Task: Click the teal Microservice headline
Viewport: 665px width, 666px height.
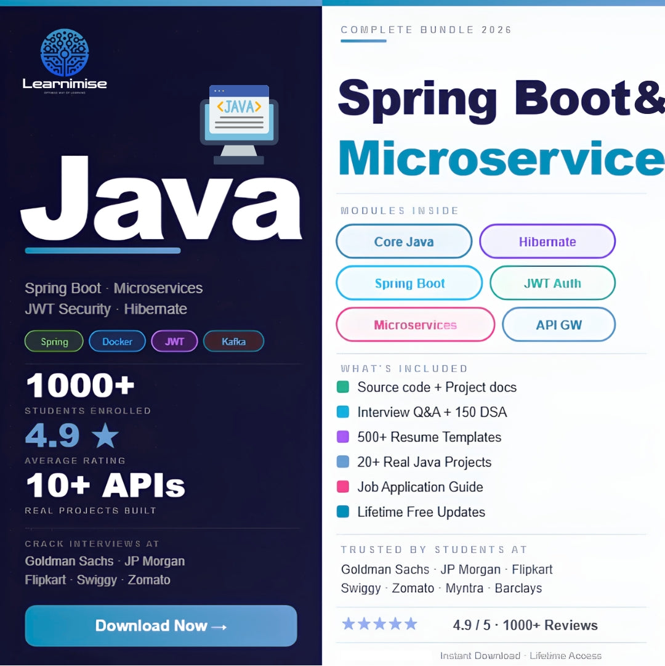Action: [x=502, y=158]
